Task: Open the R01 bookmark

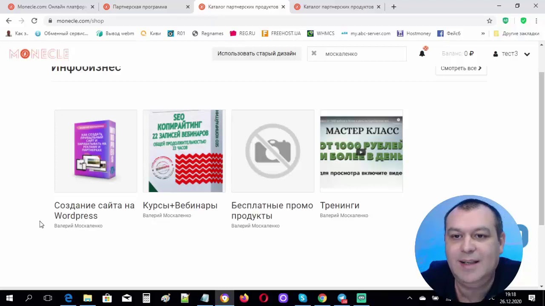Action: (x=176, y=33)
